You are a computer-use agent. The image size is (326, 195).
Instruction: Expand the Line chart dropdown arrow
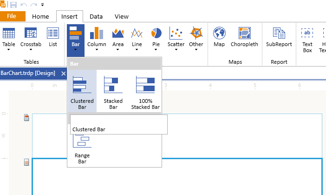(137, 50)
